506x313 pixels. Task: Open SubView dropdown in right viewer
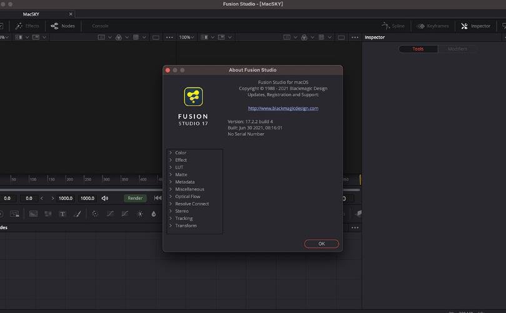(230, 37)
